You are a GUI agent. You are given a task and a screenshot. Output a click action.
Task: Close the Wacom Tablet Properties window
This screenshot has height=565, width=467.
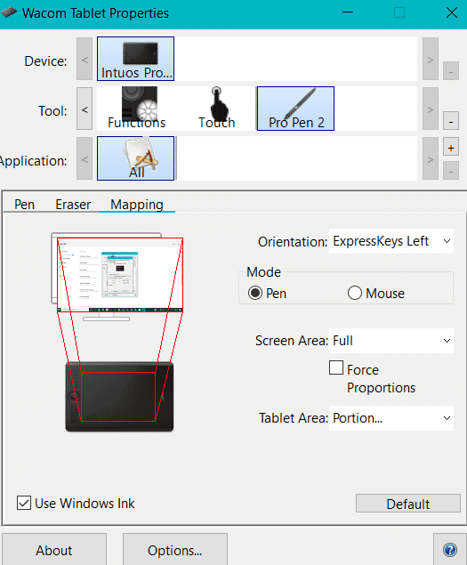coord(452,13)
